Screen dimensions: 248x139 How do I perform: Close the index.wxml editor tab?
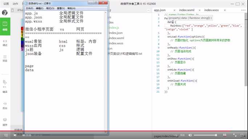pyautogui.click(x=199, y=10)
